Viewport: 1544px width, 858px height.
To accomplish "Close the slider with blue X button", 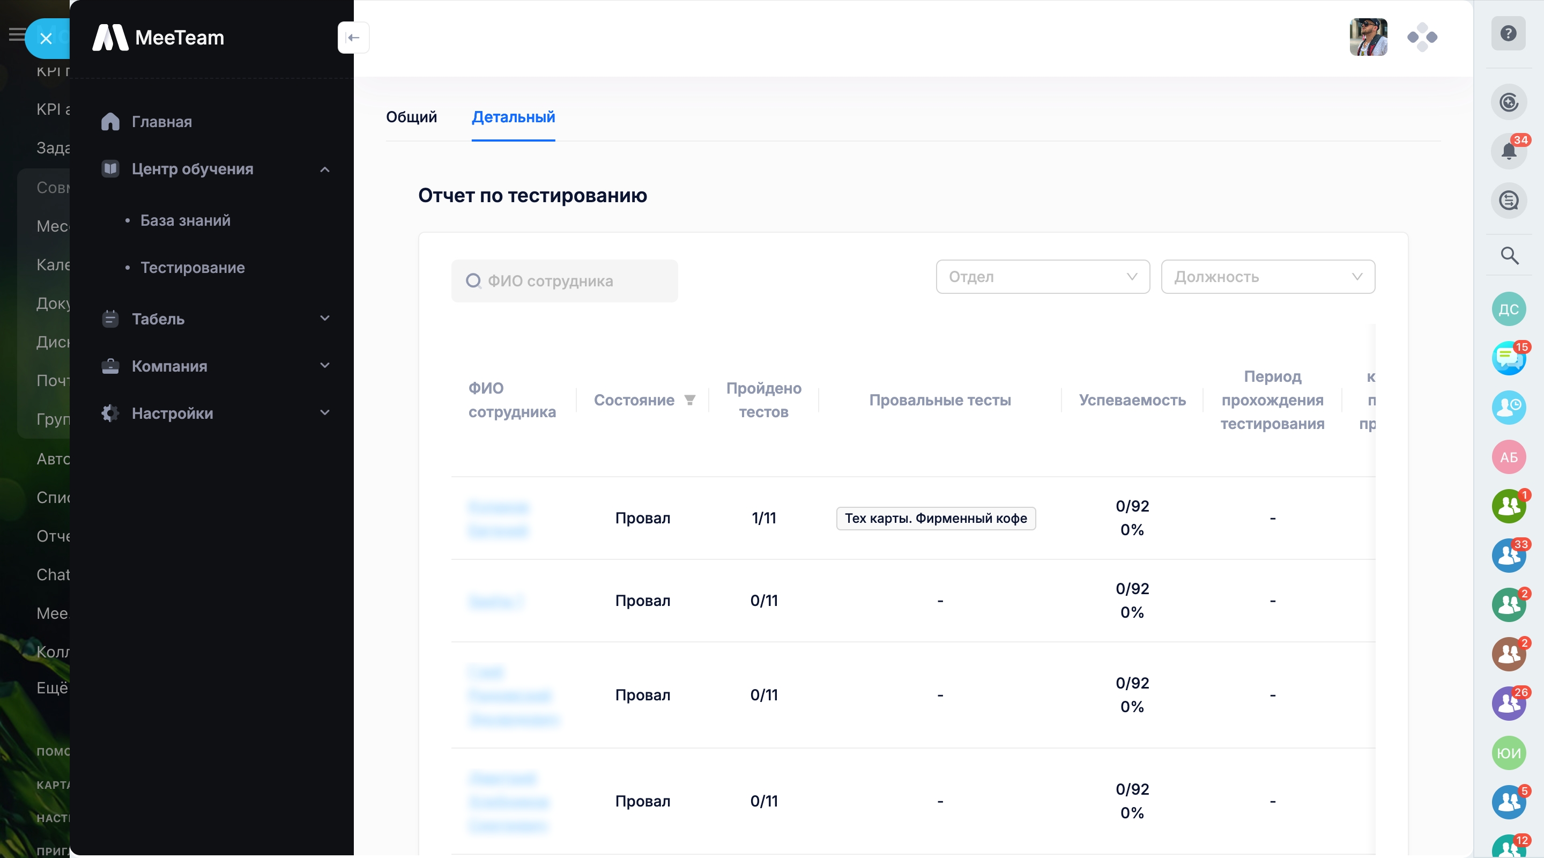I will [x=46, y=39].
